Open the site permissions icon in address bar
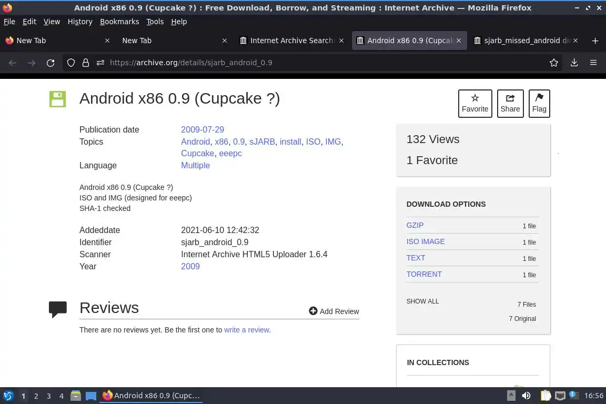606x404 pixels. (100, 63)
